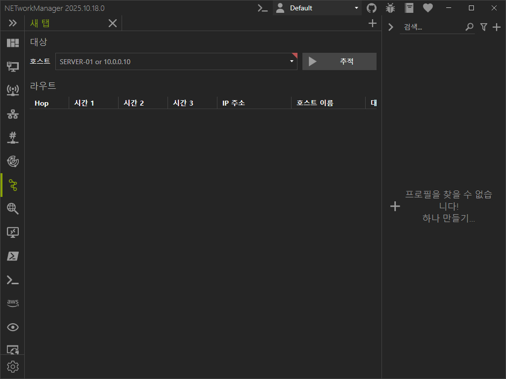Open command line icon in title bar
This screenshot has width=506, height=379.
263,8
